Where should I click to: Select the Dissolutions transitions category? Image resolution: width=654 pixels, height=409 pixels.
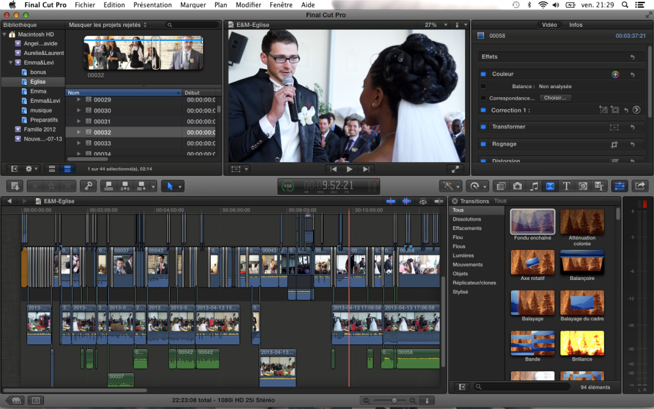[x=466, y=219]
